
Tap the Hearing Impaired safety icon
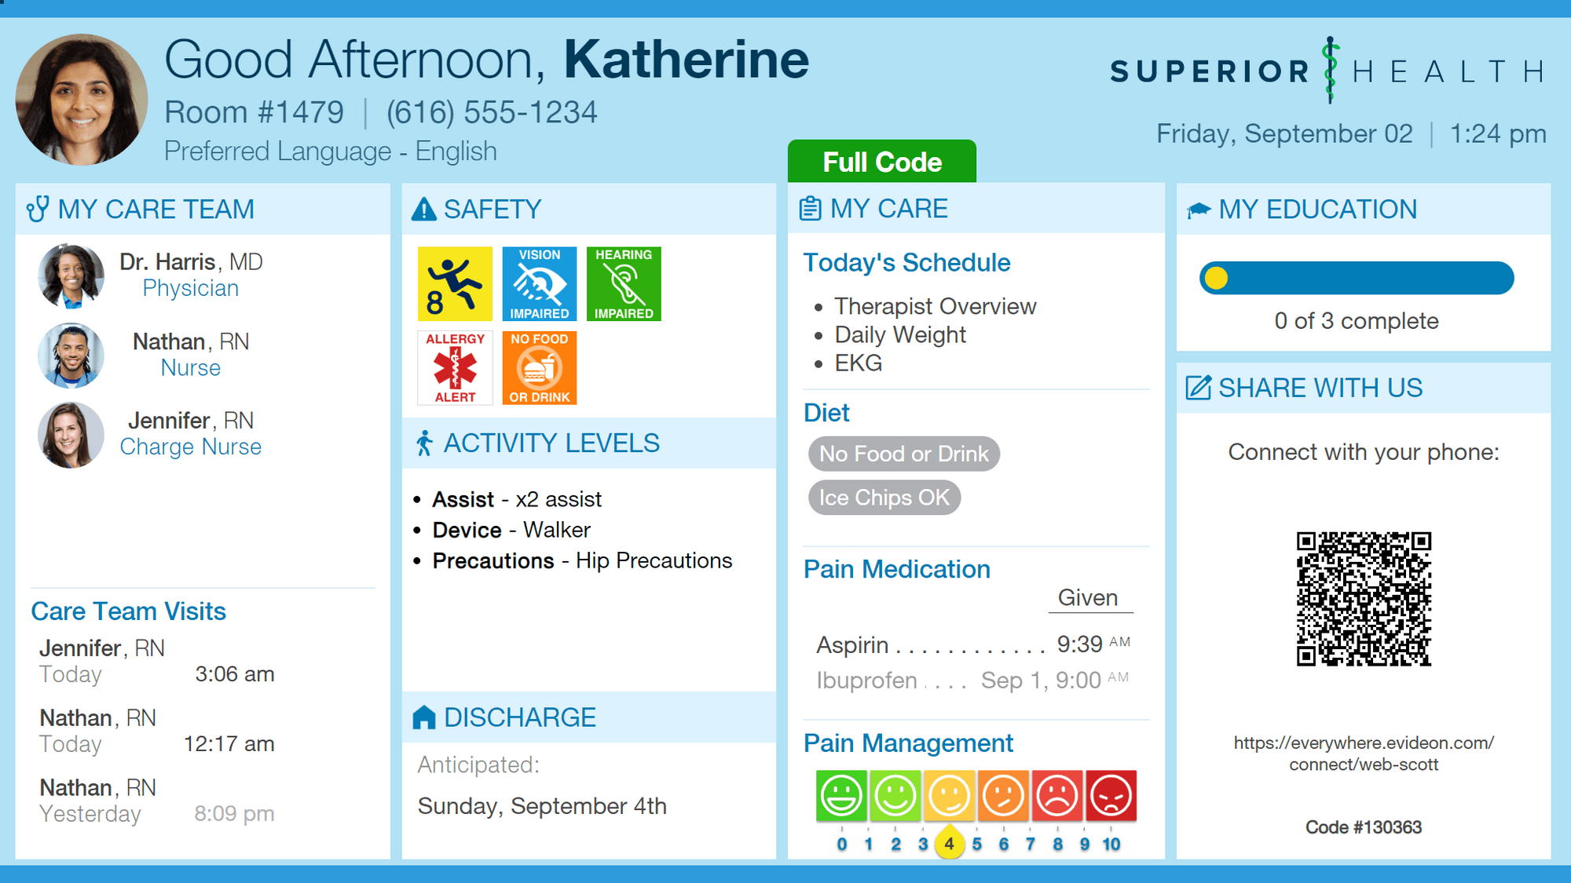click(x=624, y=284)
